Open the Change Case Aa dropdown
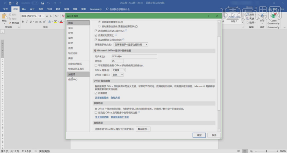The width and height of the screenshot is (287, 153). point(57,16)
